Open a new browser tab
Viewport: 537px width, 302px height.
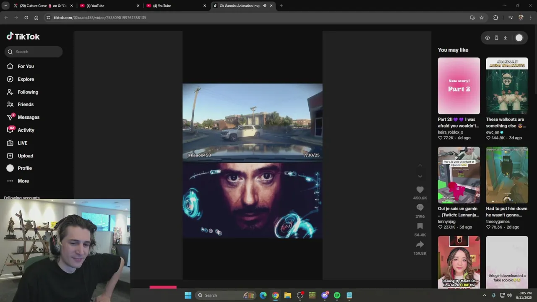[x=281, y=6]
